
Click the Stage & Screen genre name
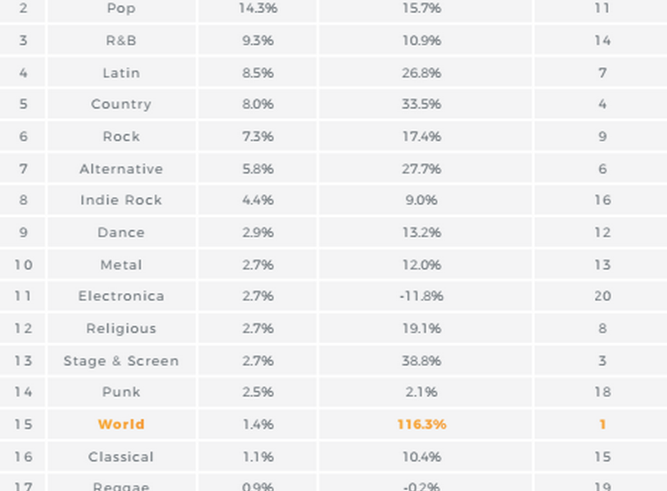point(121,360)
